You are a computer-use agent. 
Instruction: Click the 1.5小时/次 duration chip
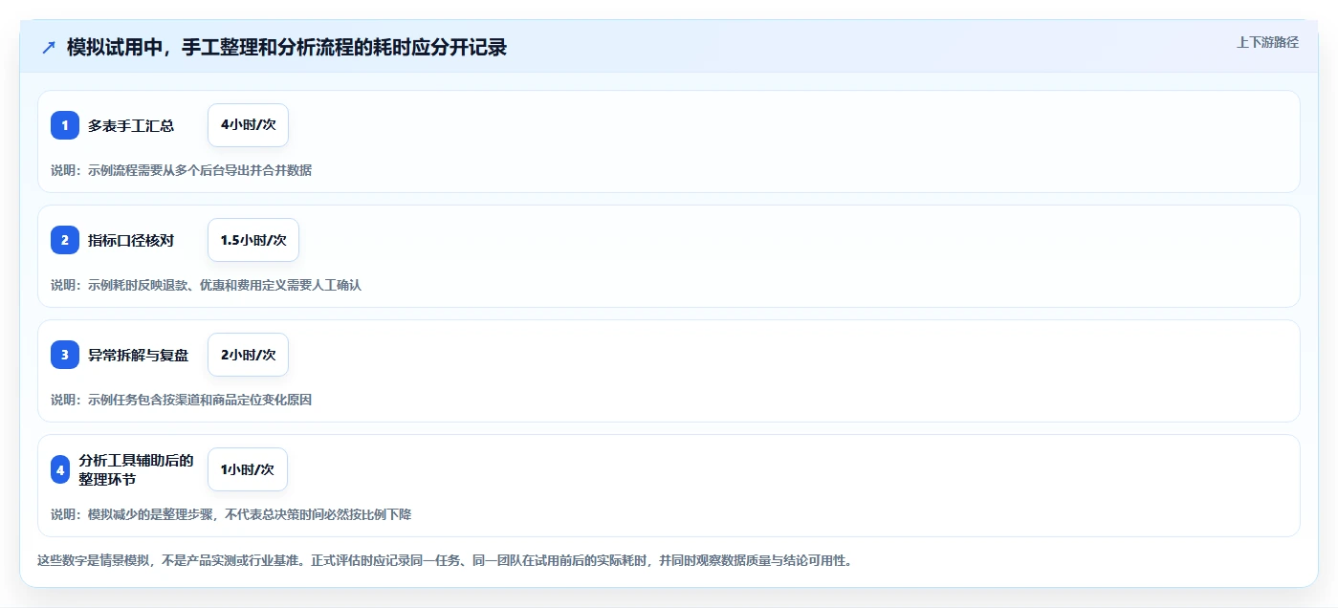pyautogui.click(x=253, y=240)
